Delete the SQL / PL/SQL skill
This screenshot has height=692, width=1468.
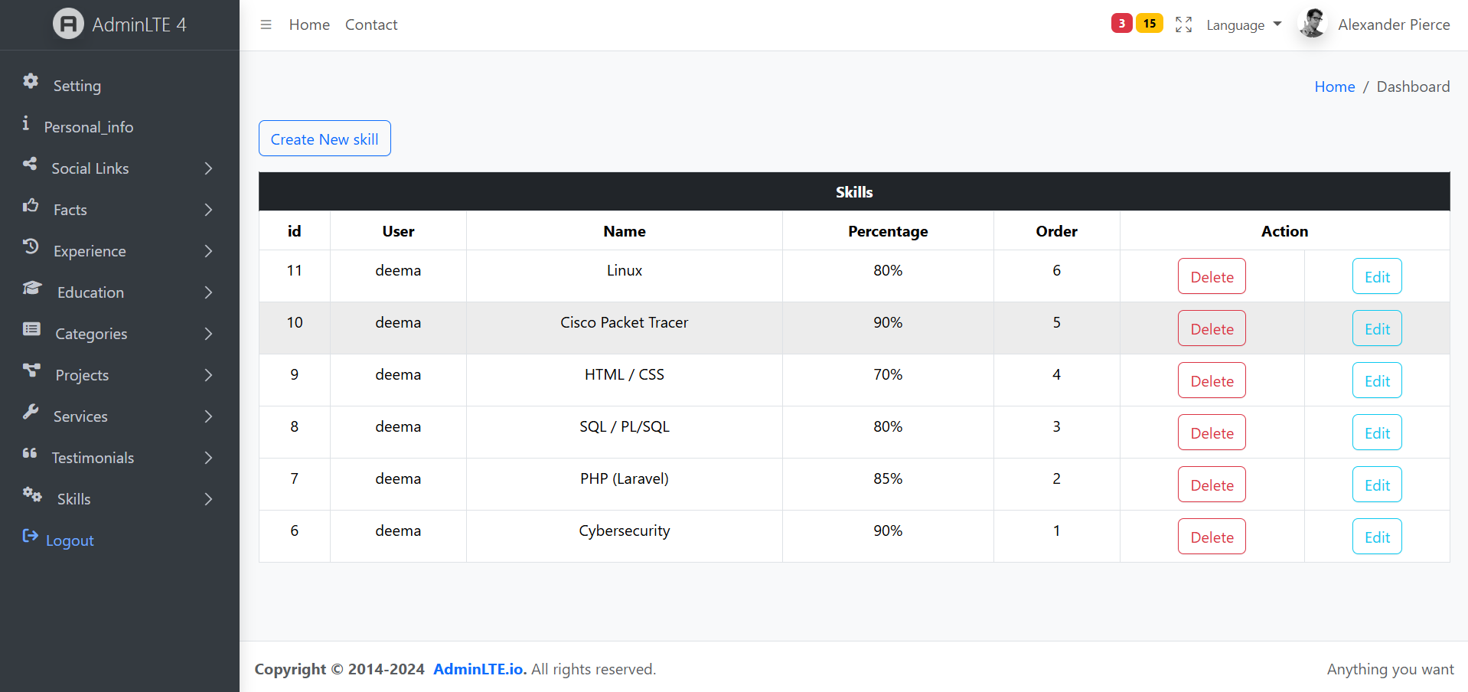tap(1212, 432)
